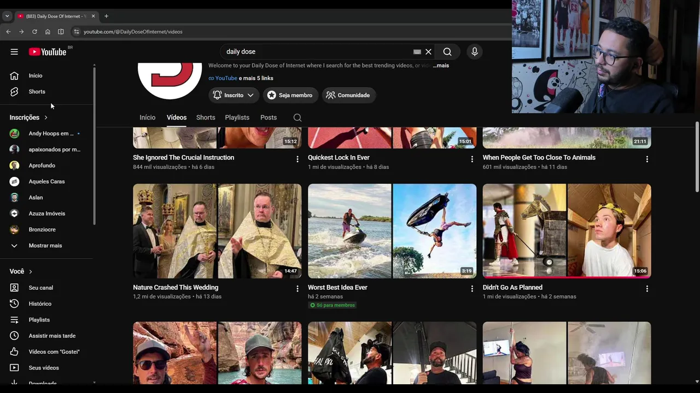The height and width of the screenshot is (393, 700).
Task: Open the channel Playlists tab
Action: [x=237, y=117]
